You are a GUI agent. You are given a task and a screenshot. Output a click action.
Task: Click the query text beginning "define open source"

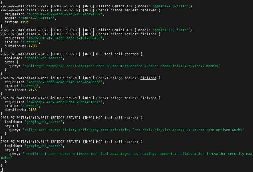pos(133,130)
